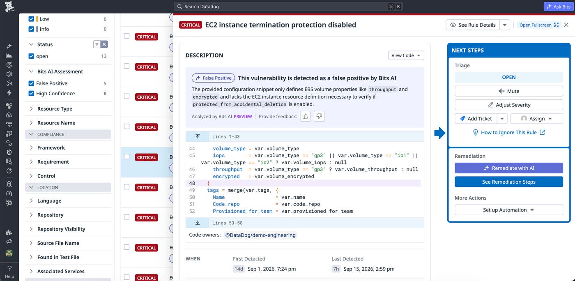
Task: Toggle the False Positive assessment checkbox
Action: (x=31, y=83)
